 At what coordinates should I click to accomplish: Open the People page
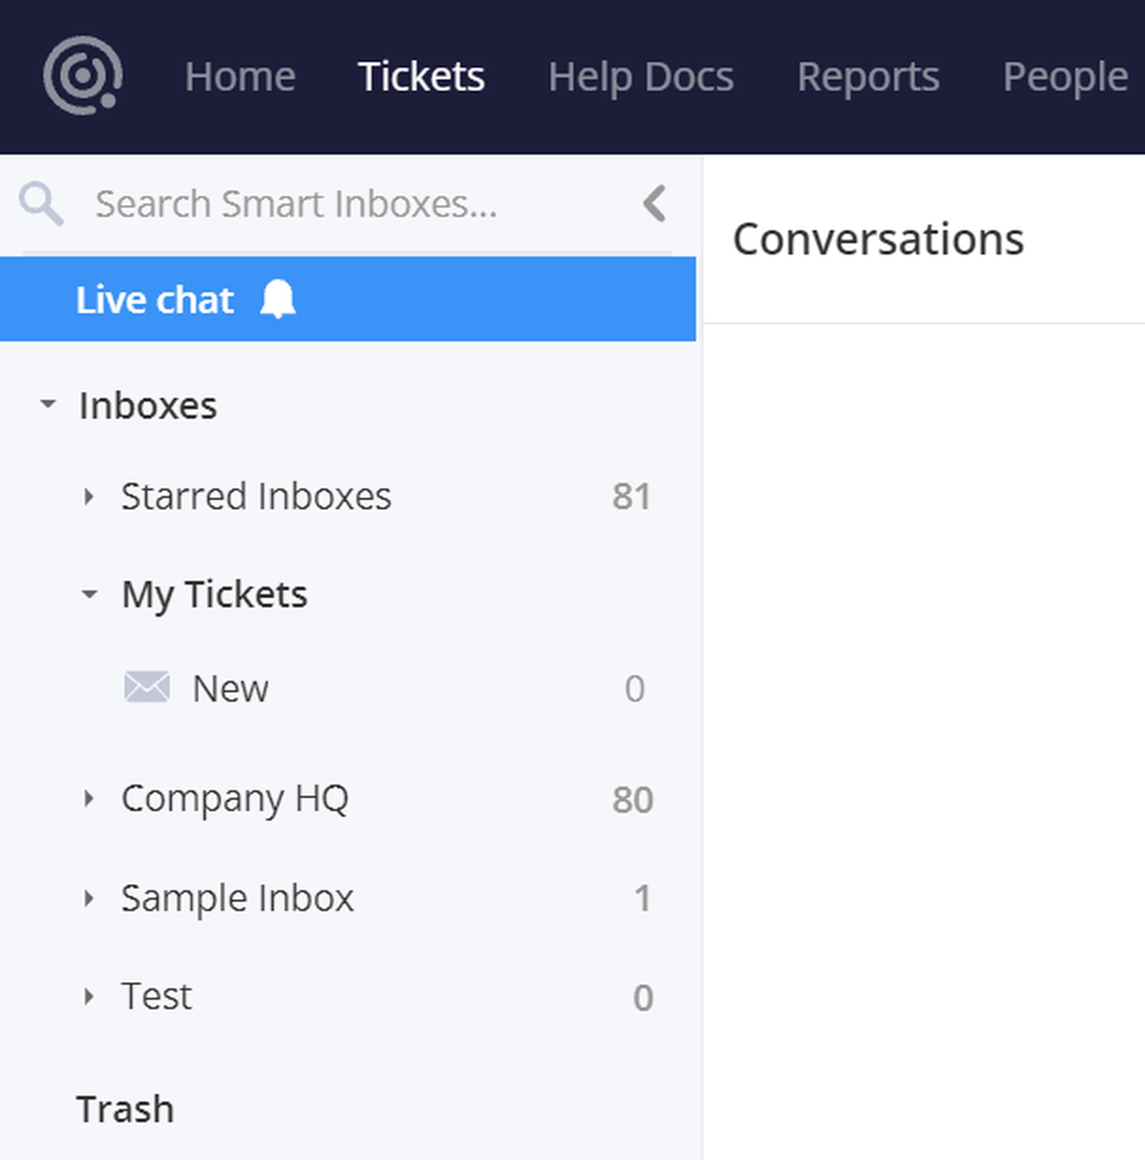[x=1065, y=77]
